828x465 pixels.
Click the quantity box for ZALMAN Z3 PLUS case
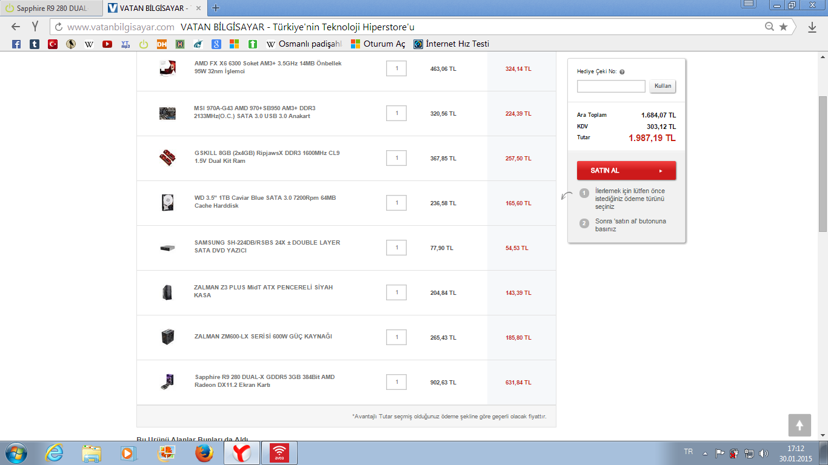coord(396,292)
